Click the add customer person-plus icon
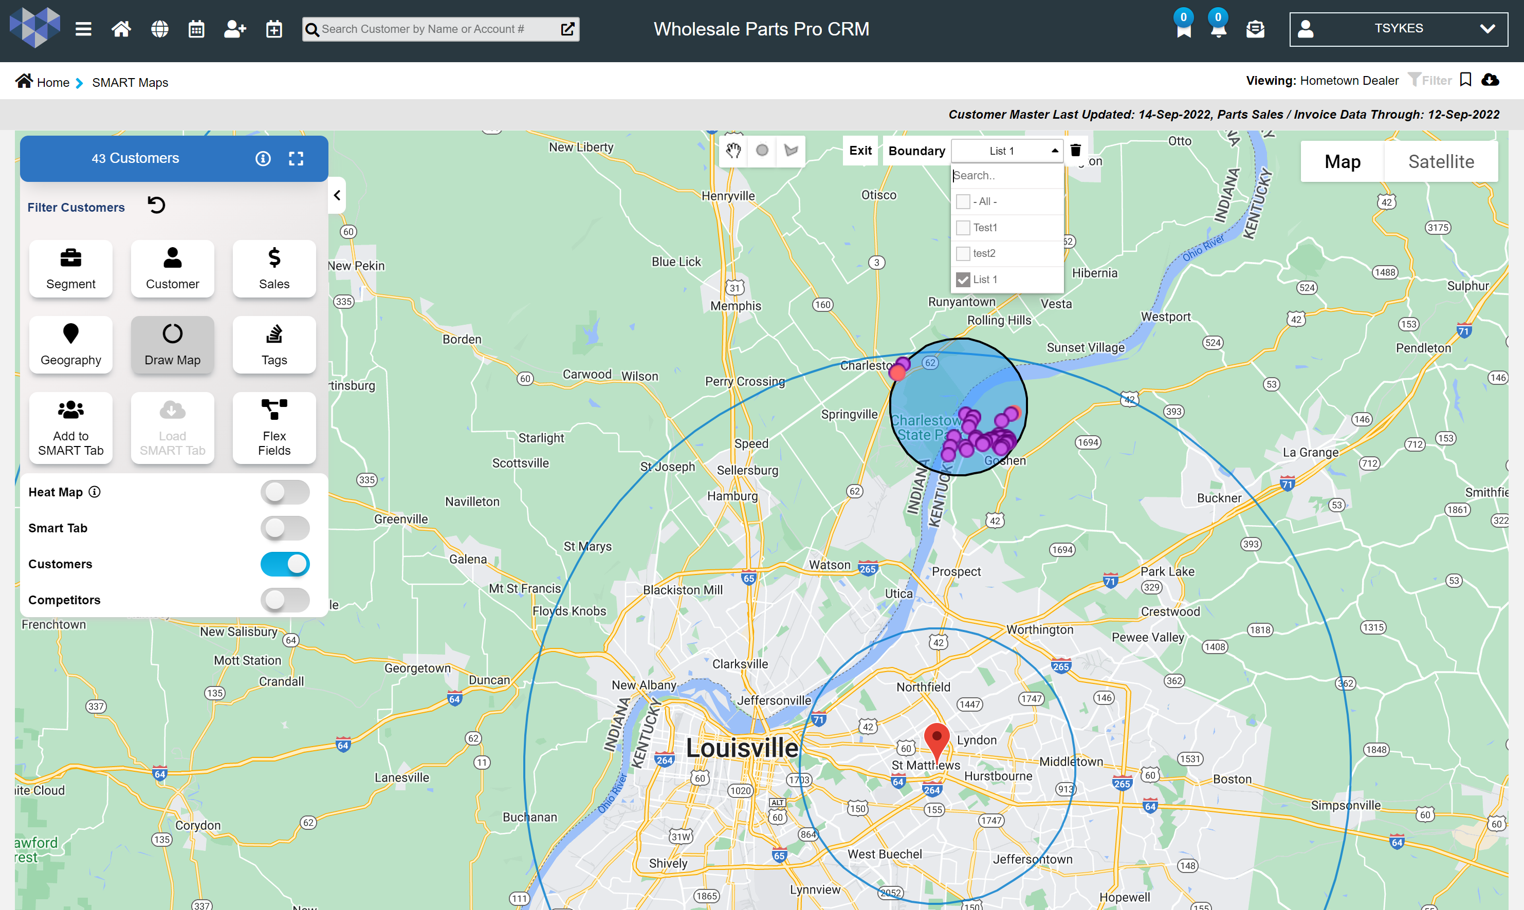This screenshot has width=1524, height=910. tap(235, 29)
